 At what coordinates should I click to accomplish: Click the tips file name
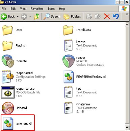click(x=79, y=89)
